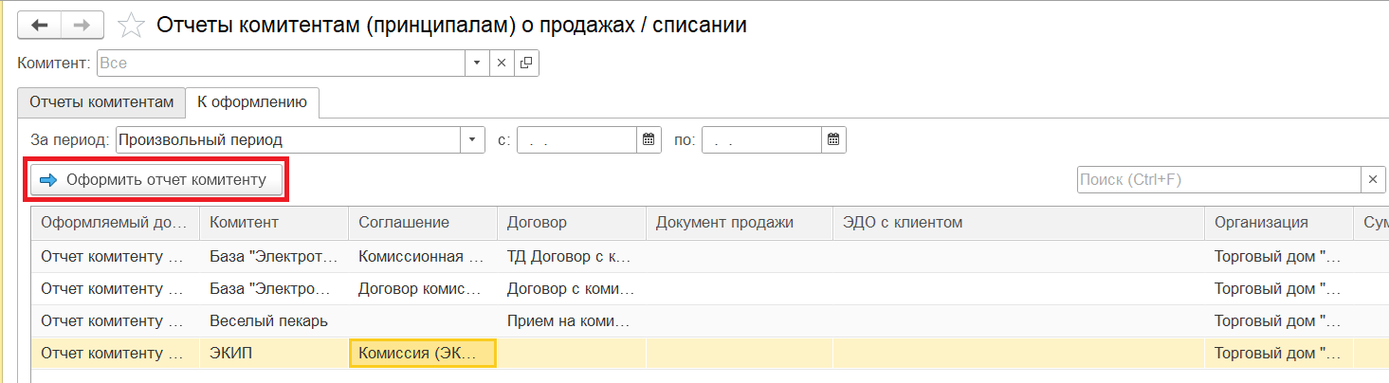
Task: Select the Комиссия (ЭК... agreement cell
Action: coord(423,353)
